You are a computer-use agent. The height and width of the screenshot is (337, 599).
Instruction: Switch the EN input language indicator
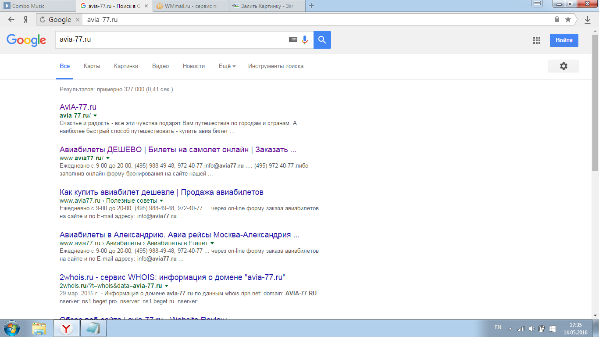click(498, 327)
